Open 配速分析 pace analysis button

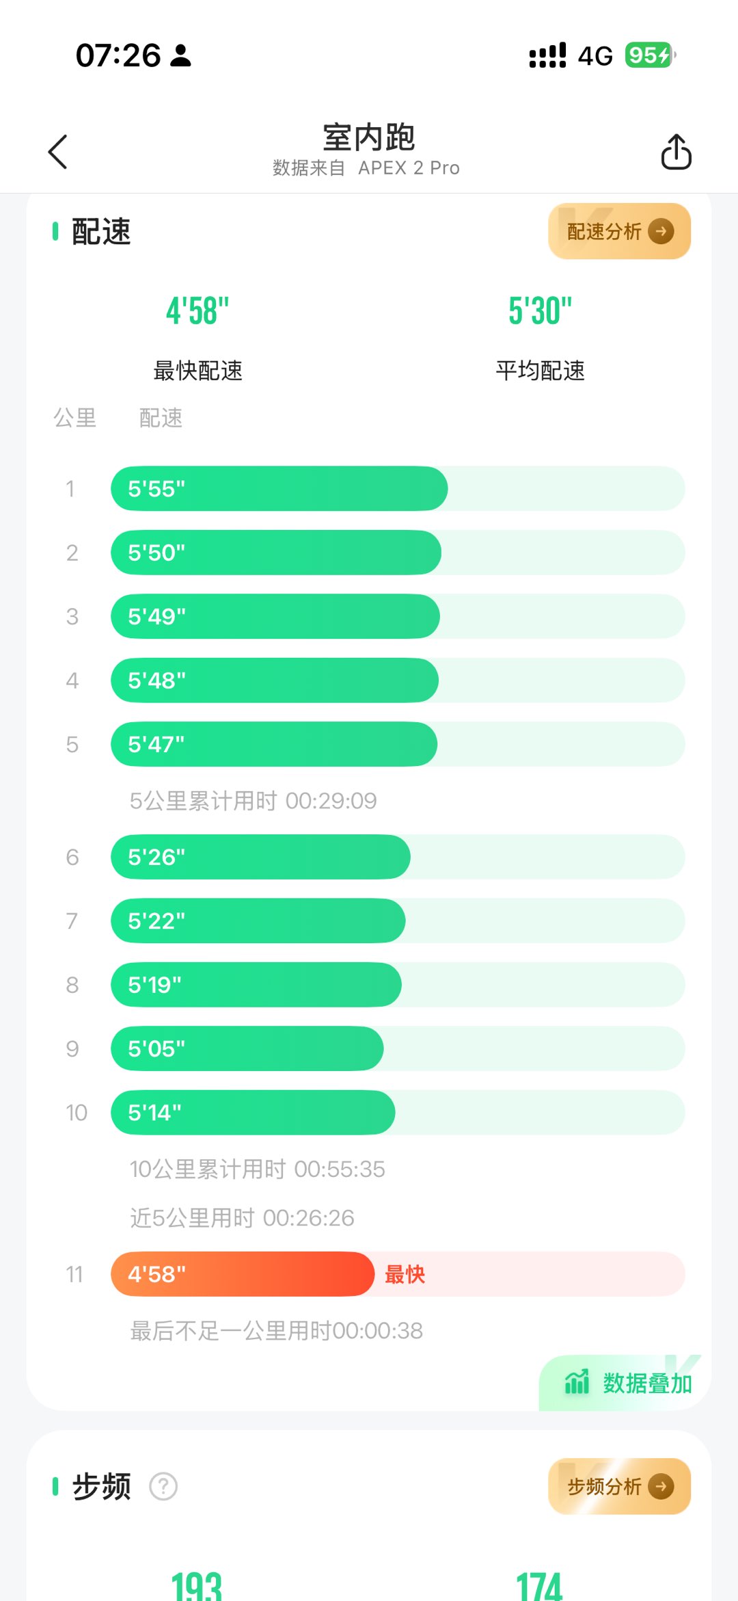(x=605, y=231)
